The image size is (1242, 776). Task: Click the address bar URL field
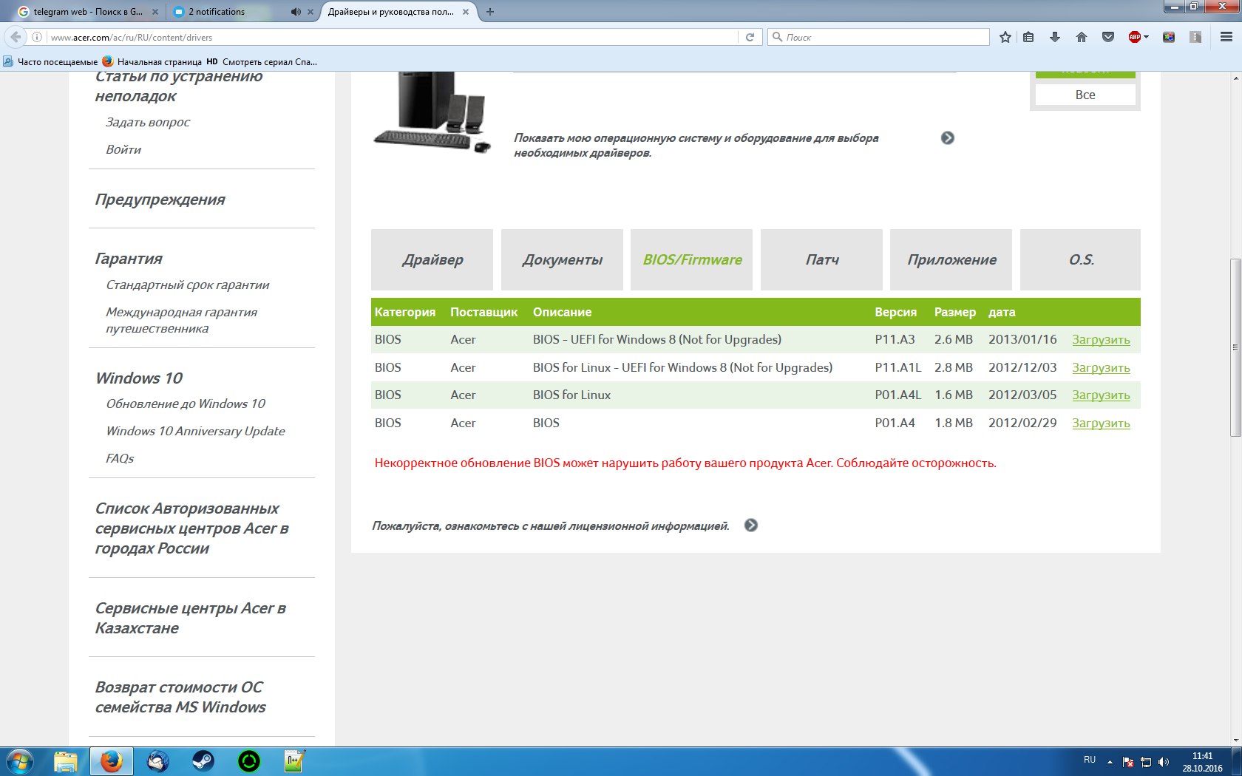[x=392, y=37]
